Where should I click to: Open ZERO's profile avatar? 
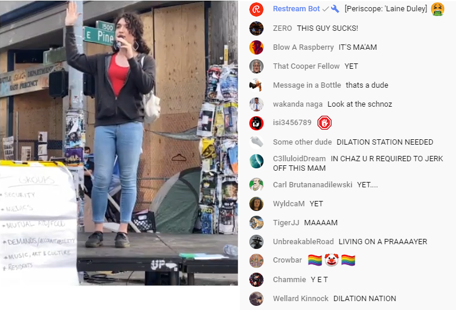(256, 28)
